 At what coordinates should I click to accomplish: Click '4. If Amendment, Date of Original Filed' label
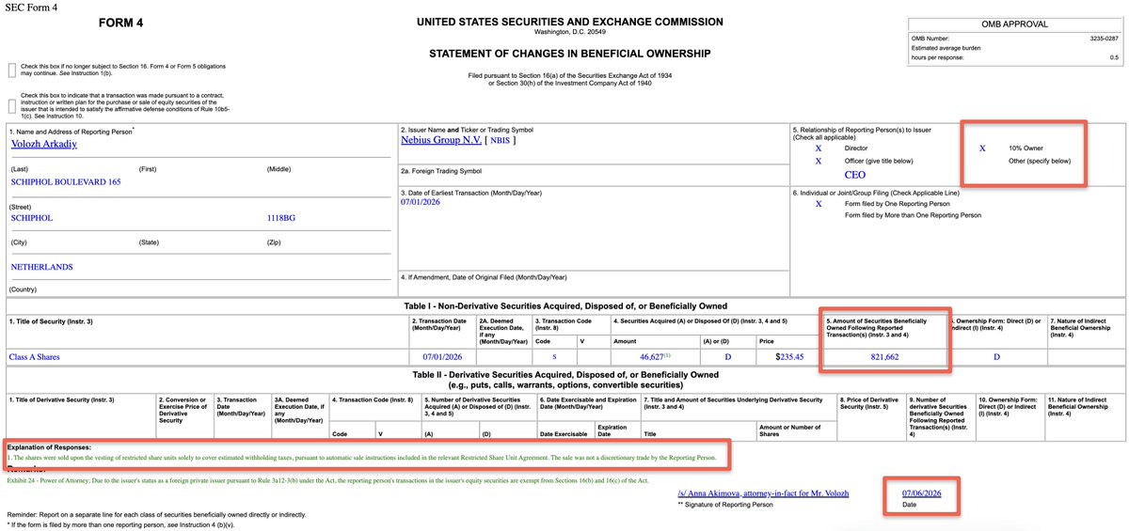coord(484,277)
